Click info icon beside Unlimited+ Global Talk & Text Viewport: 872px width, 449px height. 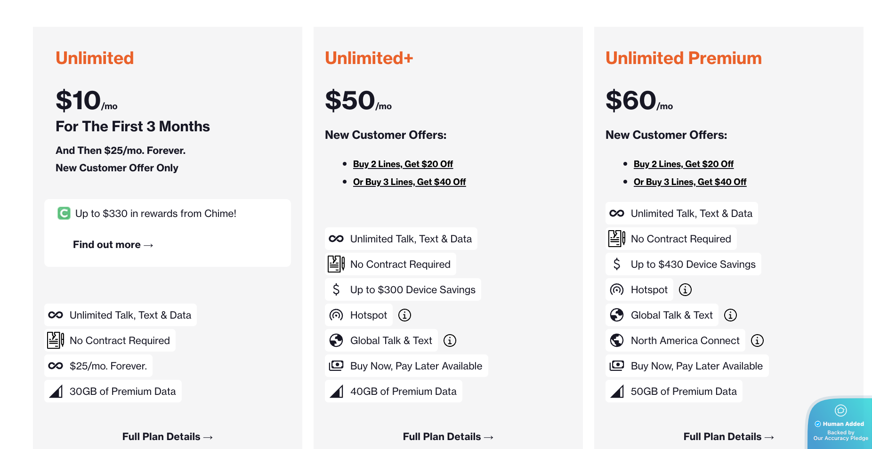click(450, 340)
